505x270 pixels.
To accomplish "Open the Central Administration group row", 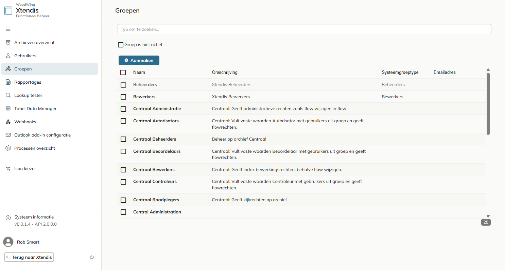I will 301,212.
